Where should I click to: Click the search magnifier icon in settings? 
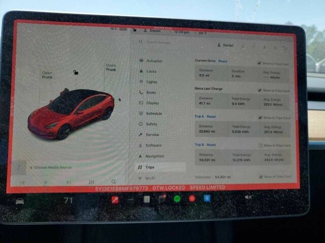coord(141,42)
